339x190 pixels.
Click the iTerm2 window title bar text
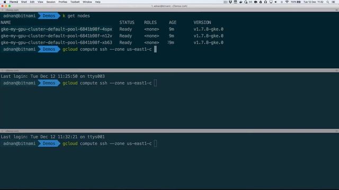[x=169, y=6]
